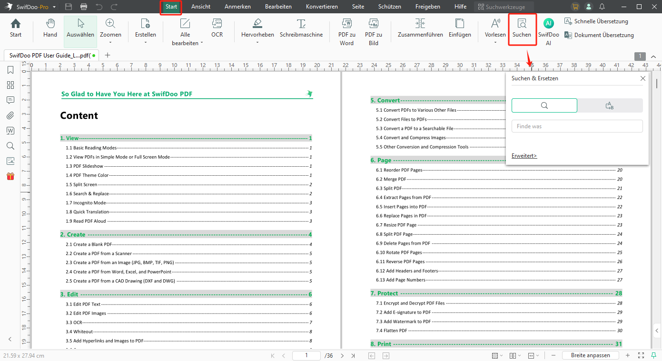Click Dokument Übersetzung
The width and height of the screenshot is (662, 361).
[599, 35]
